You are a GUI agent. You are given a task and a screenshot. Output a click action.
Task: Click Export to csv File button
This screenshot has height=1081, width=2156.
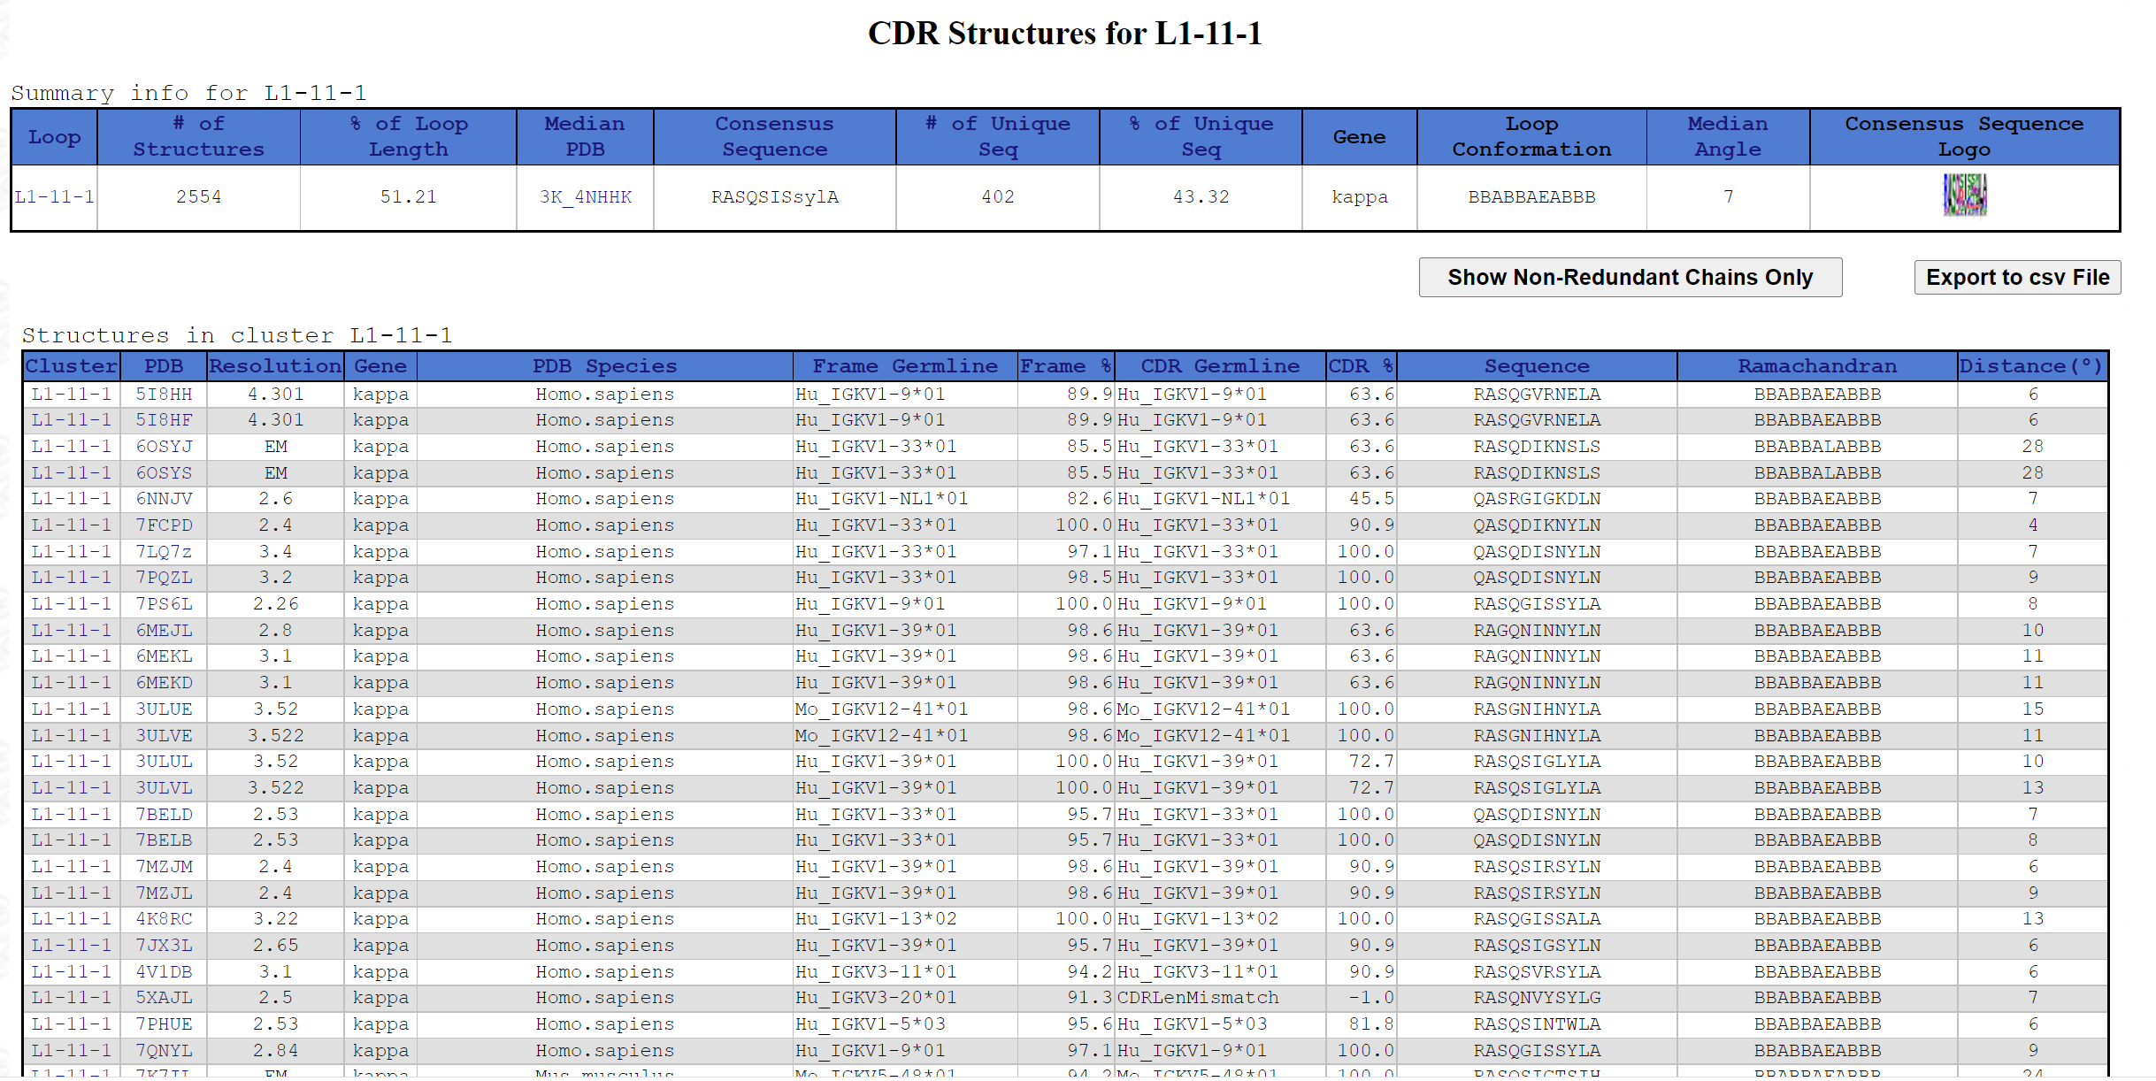2017,278
